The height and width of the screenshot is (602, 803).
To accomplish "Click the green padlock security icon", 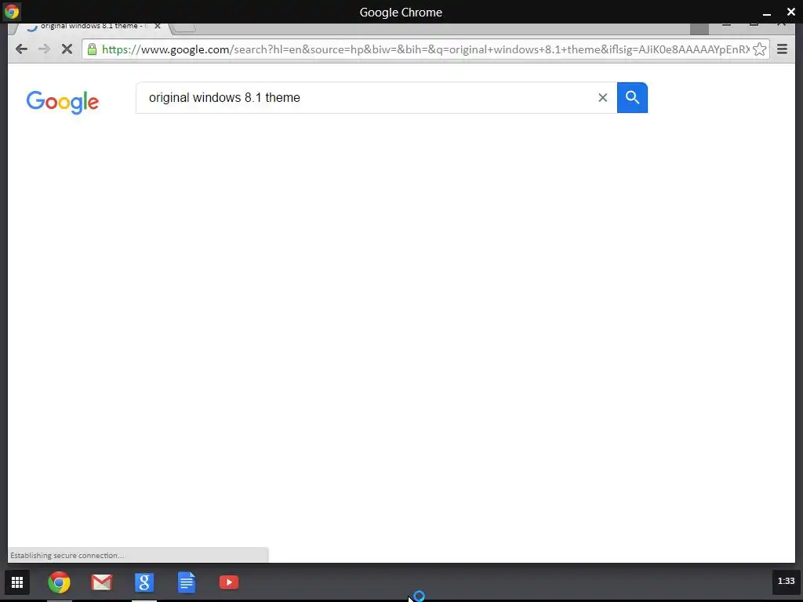I will (92, 49).
